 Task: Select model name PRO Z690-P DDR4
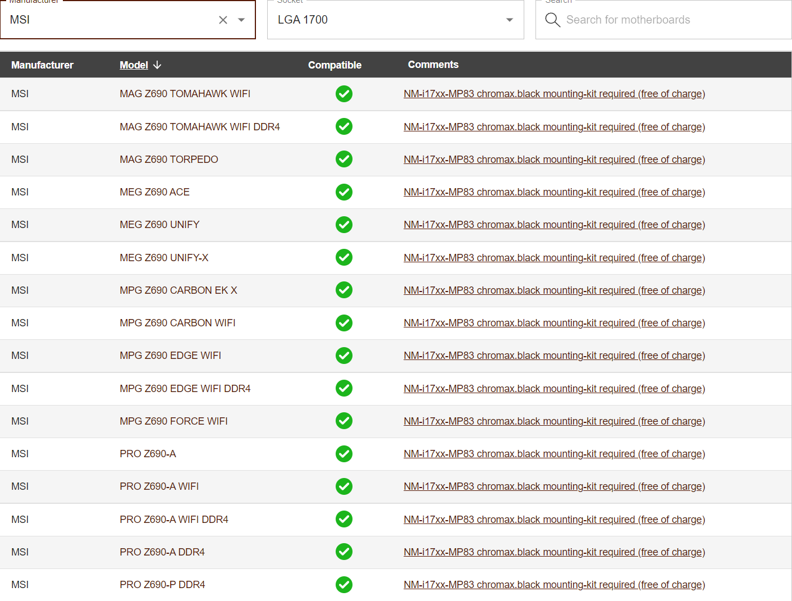[x=162, y=585]
